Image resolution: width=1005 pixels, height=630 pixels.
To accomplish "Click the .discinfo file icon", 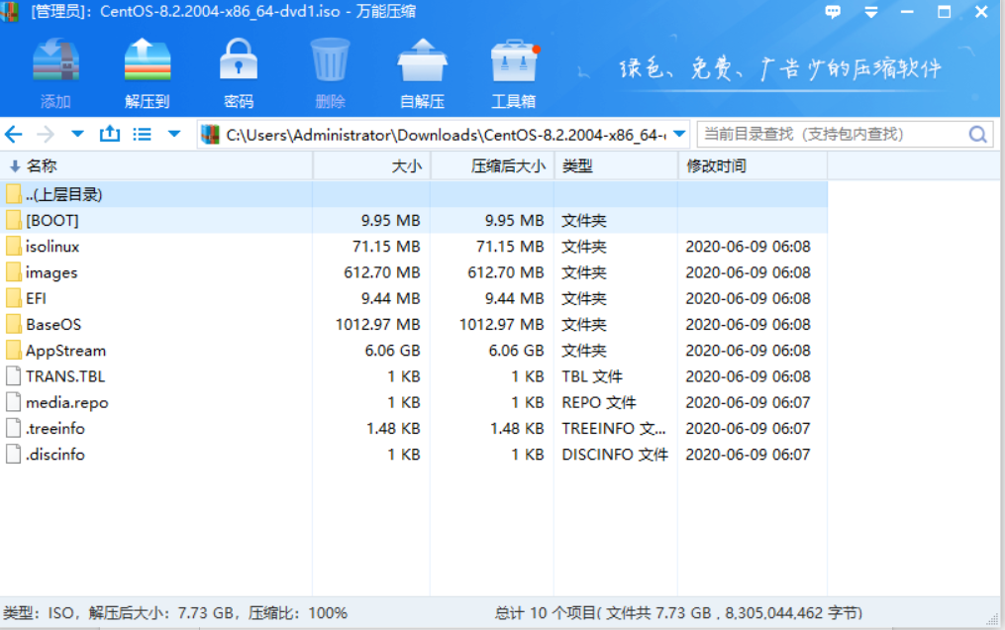I will [x=14, y=454].
